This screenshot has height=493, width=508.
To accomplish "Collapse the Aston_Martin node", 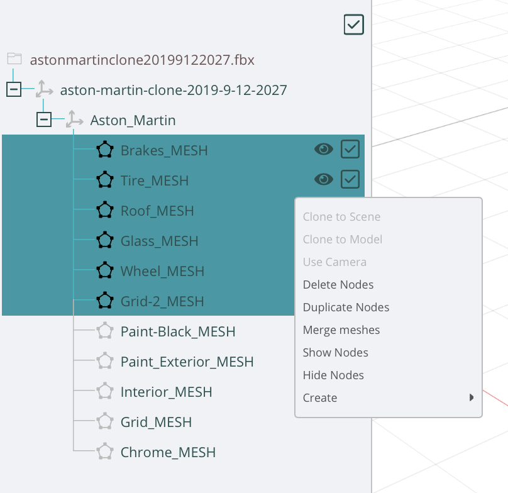I will tap(44, 120).
